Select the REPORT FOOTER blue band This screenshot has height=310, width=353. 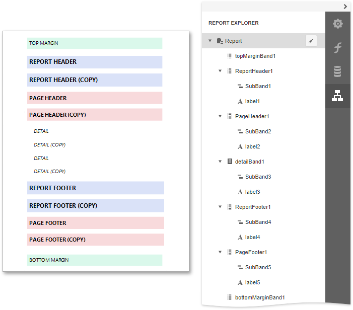95,188
